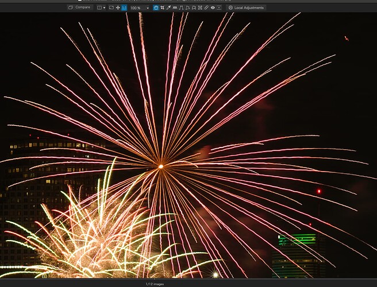The image size is (377, 287).
Task: Fit image to screen icon
Action: click(x=111, y=7)
